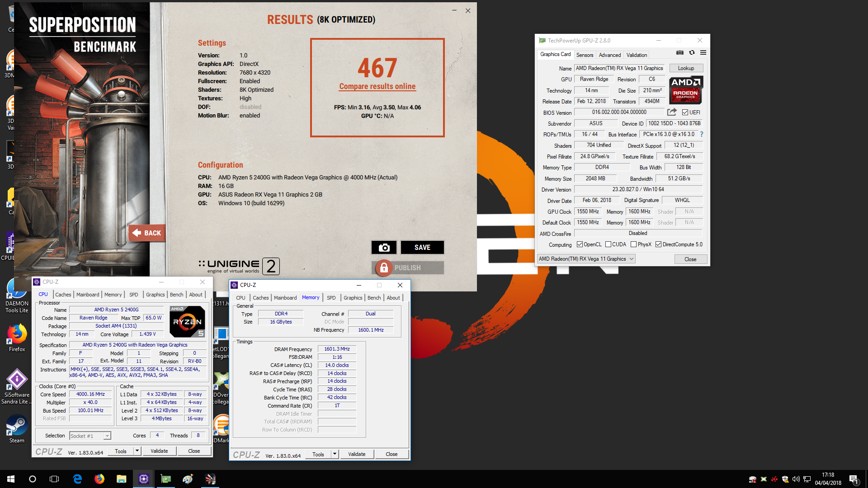868x488 pixels.
Task: Click Validate in the left CPU-Z window
Action: tap(159, 451)
